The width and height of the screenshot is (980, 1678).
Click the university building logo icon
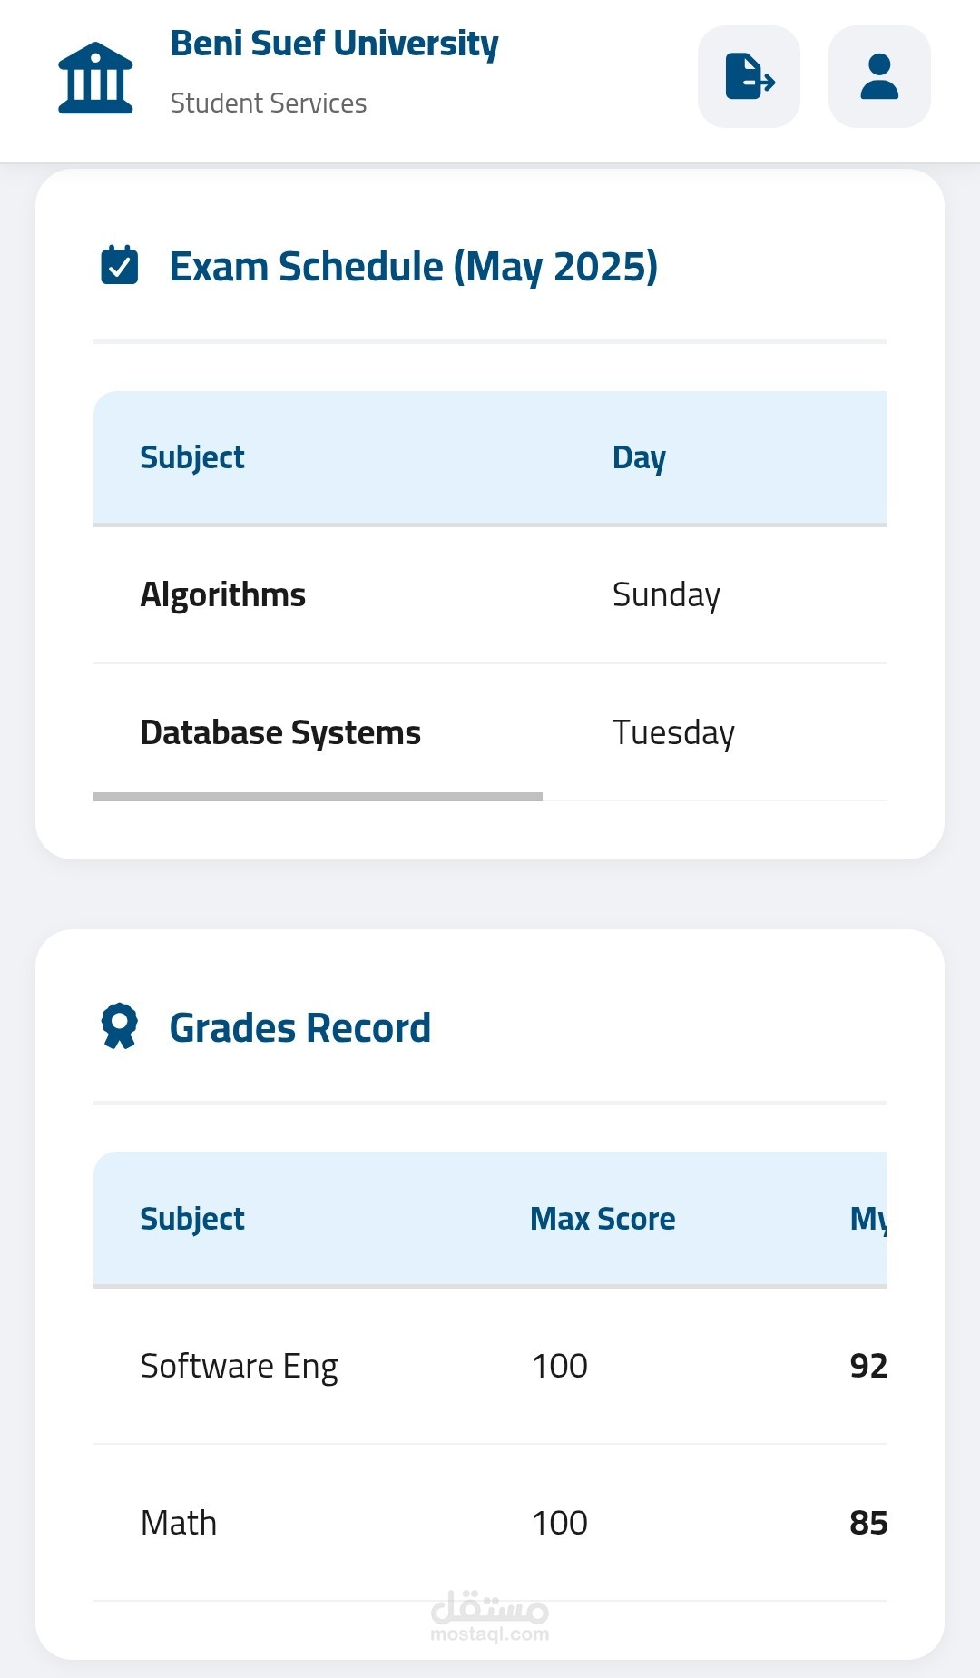tap(95, 78)
